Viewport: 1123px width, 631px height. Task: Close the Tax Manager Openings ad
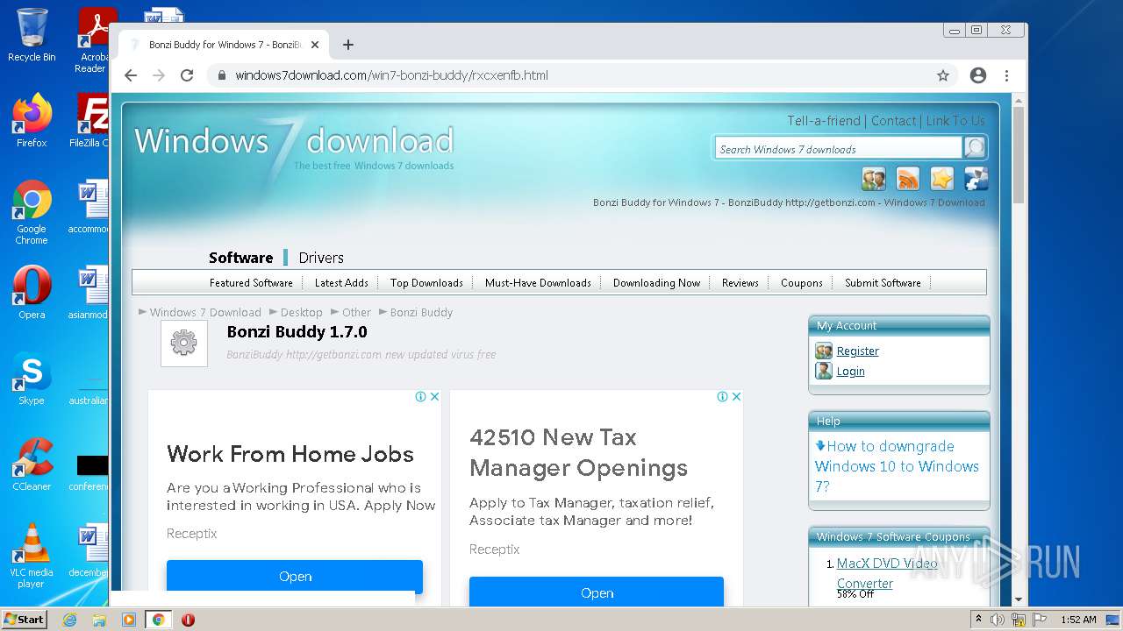tap(736, 397)
